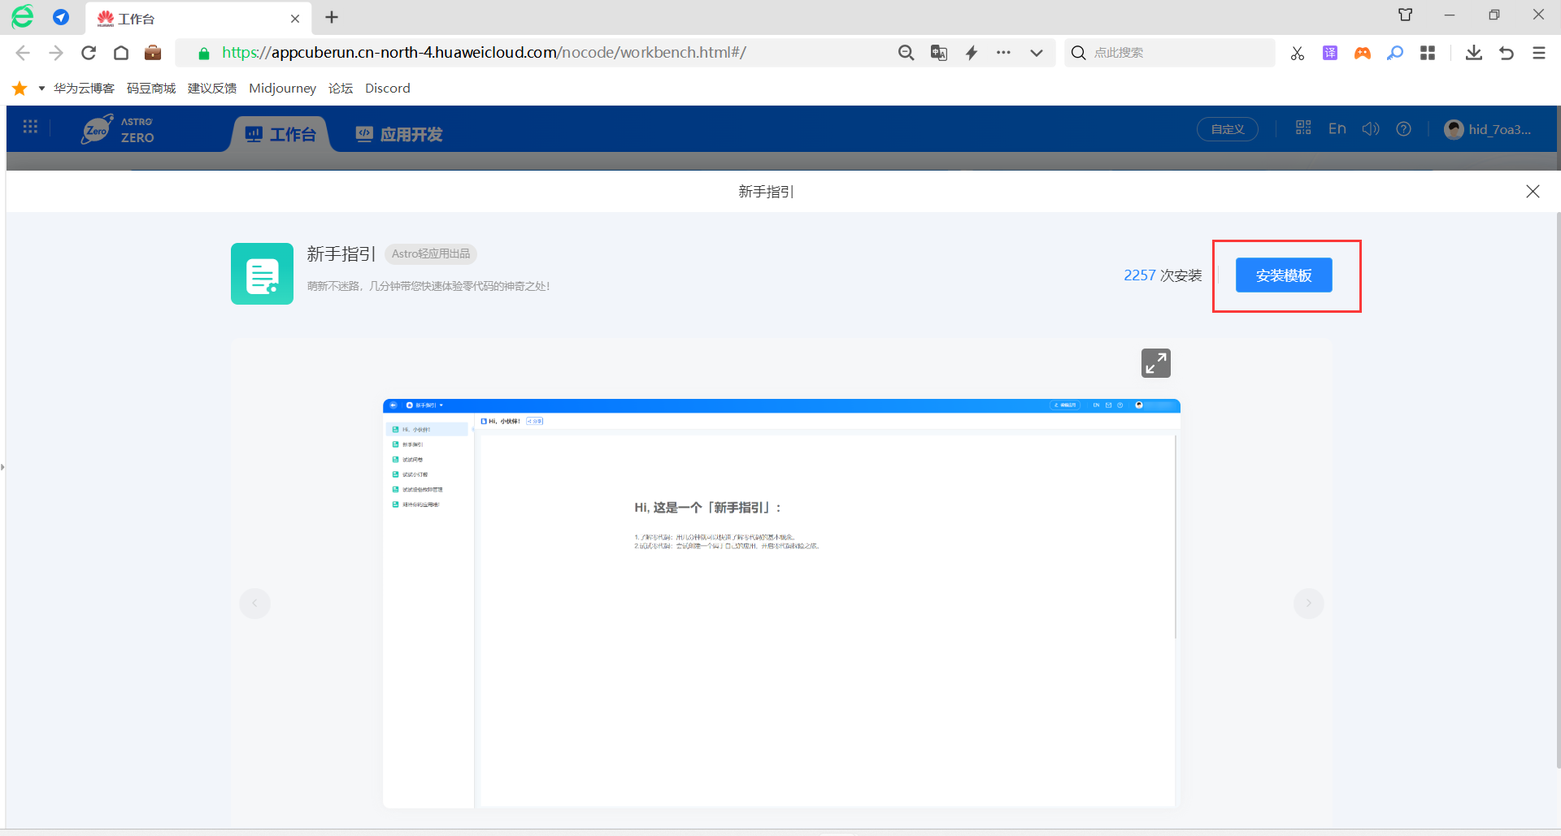This screenshot has height=836, width=1561.
Task: Click the blue magnifier extension icon
Action: pos(1395,53)
